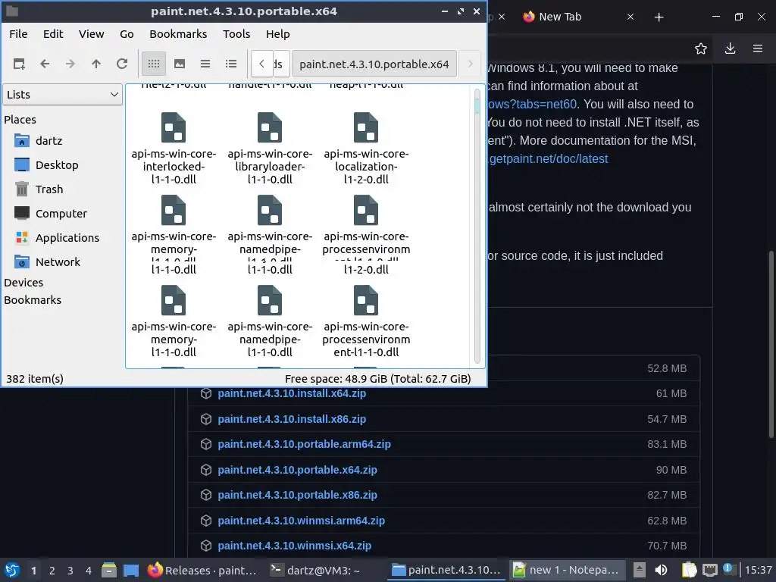Add a new Firefox tab
776x582 pixels.
coord(659,17)
